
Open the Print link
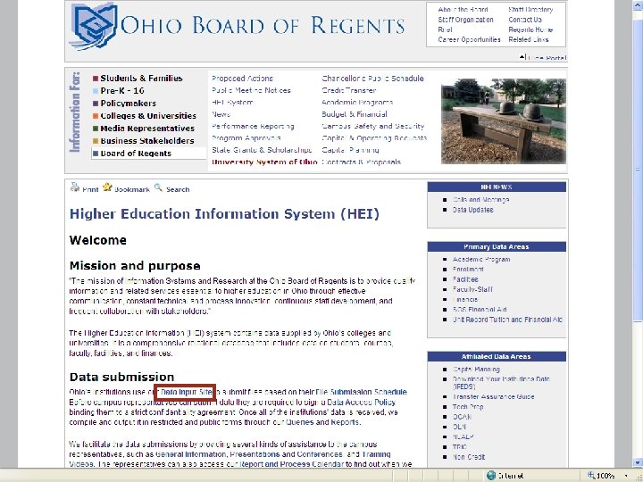pos(90,189)
